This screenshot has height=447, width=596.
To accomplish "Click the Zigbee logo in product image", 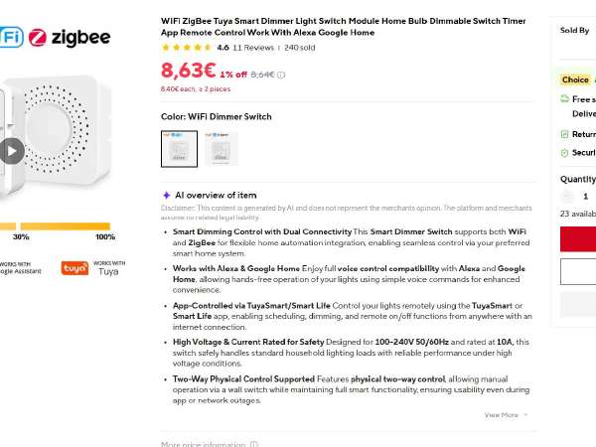I will pos(70,38).
